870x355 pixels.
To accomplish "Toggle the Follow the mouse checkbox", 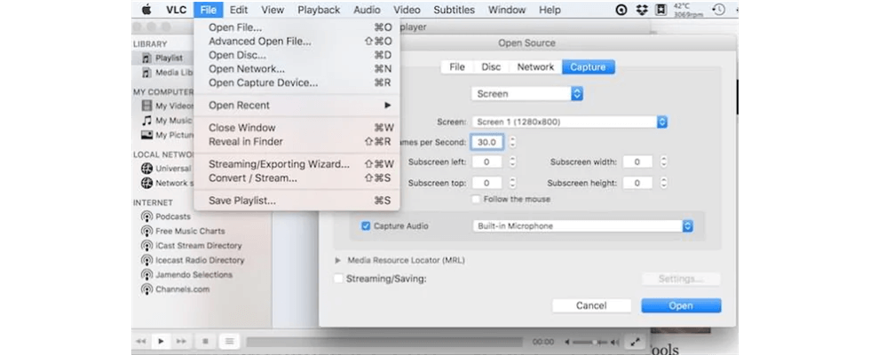I will tap(476, 199).
